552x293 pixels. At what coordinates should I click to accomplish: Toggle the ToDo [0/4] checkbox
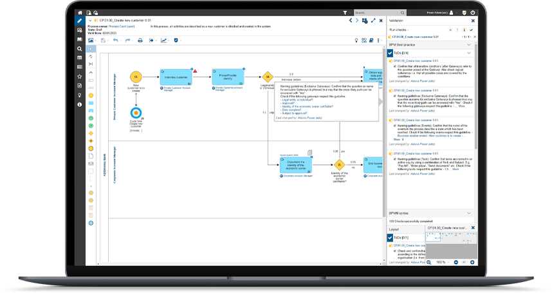tap(390, 53)
